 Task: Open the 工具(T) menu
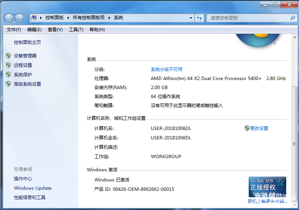coord(76,30)
